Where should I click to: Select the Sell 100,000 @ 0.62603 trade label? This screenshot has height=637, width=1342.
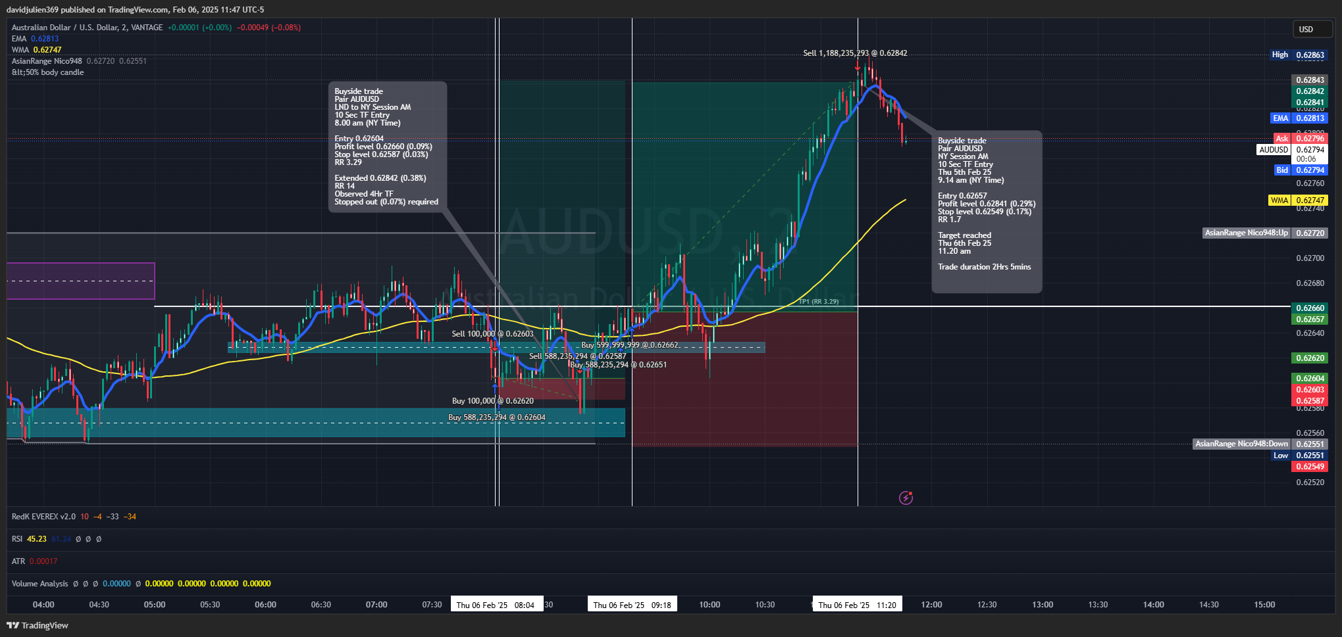492,334
